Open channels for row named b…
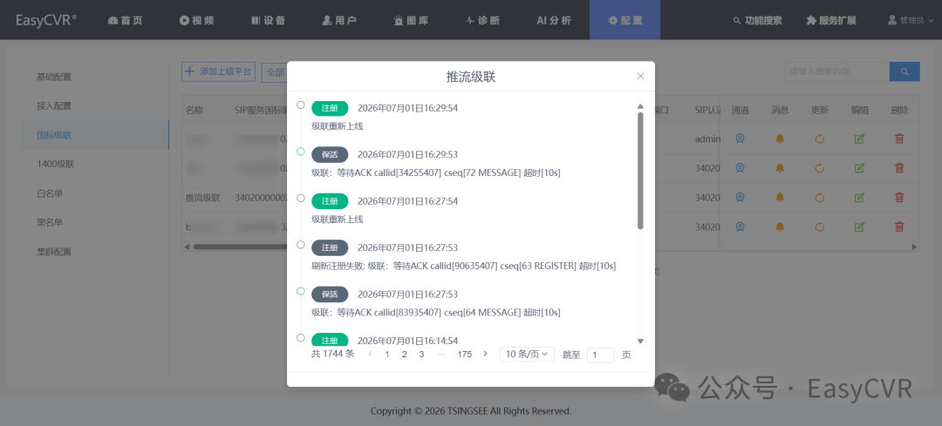942x426 pixels. coord(741,227)
